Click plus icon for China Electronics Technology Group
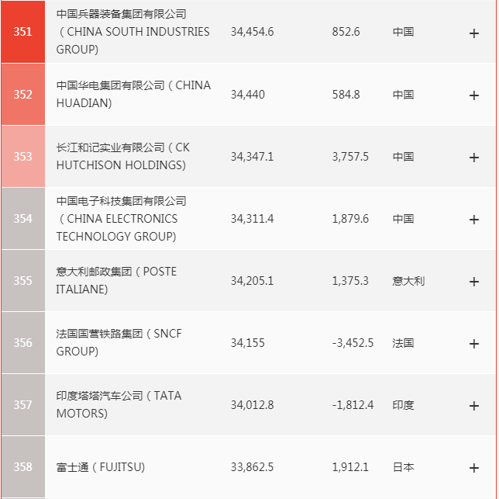 coord(474,219)
